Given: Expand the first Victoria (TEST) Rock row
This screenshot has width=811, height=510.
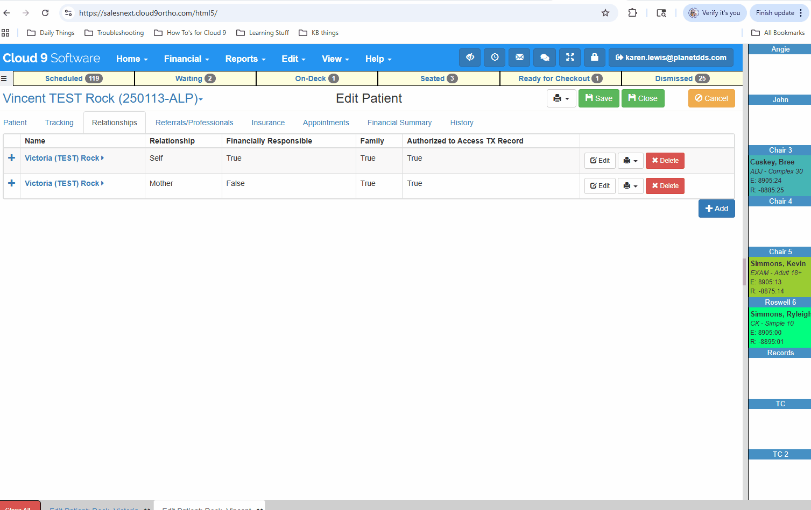Looking at the screenshot, I should click(11, 158).
